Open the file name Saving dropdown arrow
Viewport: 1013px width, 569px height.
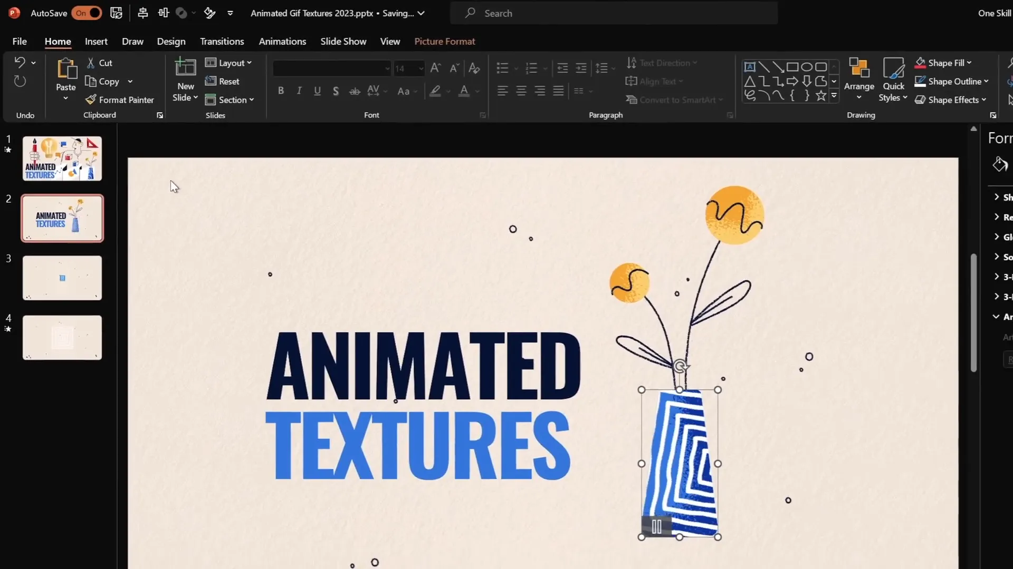[x=421, y=13]
